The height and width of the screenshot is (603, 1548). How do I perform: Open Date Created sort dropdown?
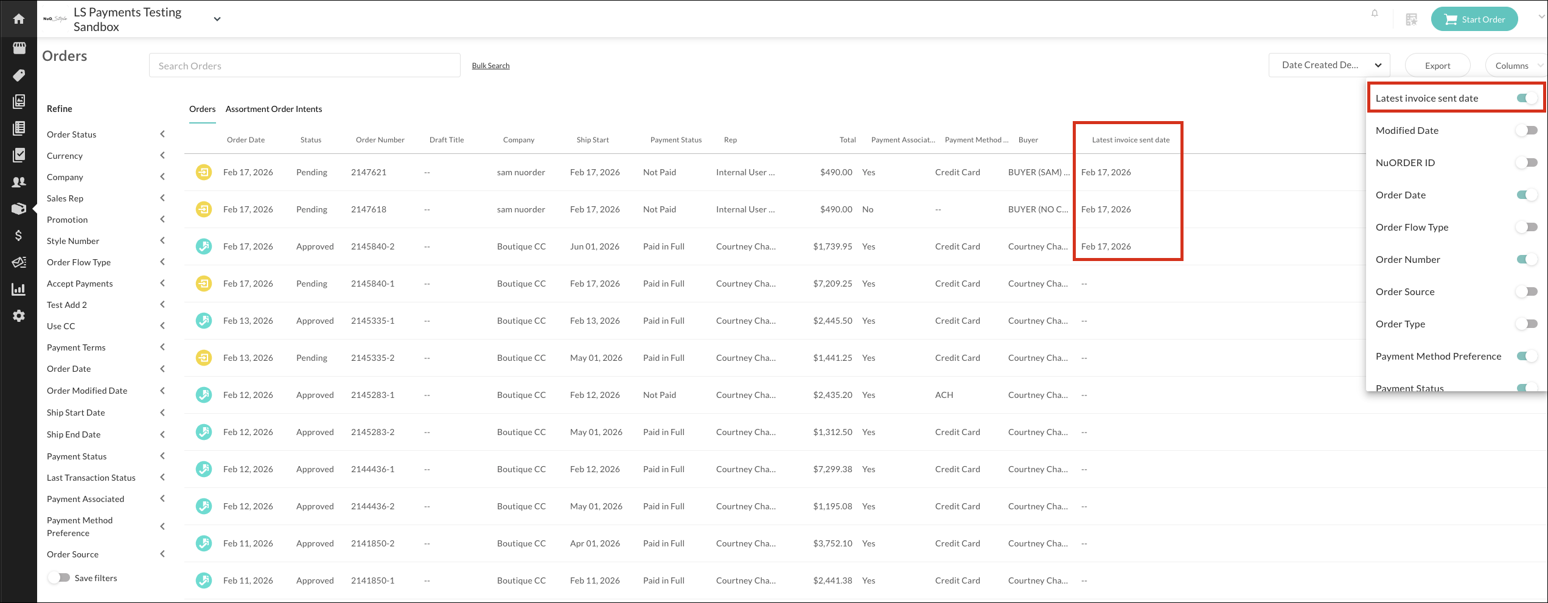1329,65
